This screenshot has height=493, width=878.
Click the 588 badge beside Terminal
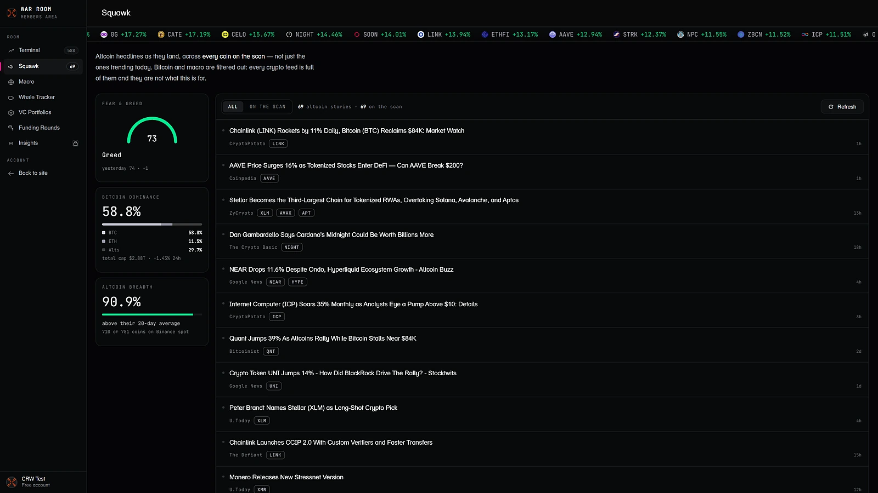(x=71, y=50)
